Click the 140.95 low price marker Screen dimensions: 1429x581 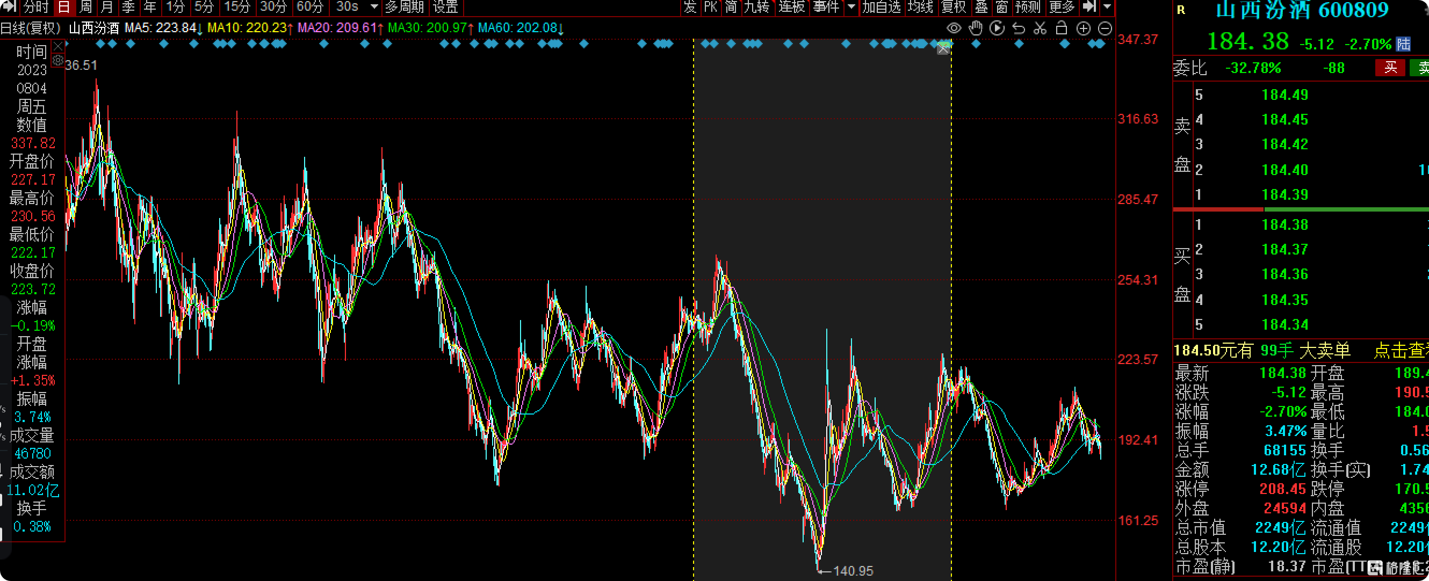pos(853,570)
